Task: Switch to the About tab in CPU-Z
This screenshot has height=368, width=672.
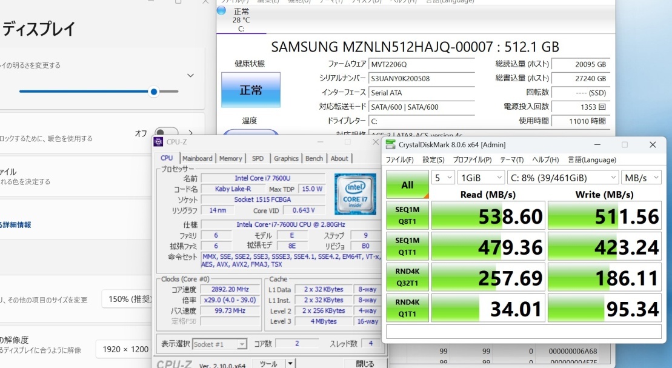Action: coord(339,158)
